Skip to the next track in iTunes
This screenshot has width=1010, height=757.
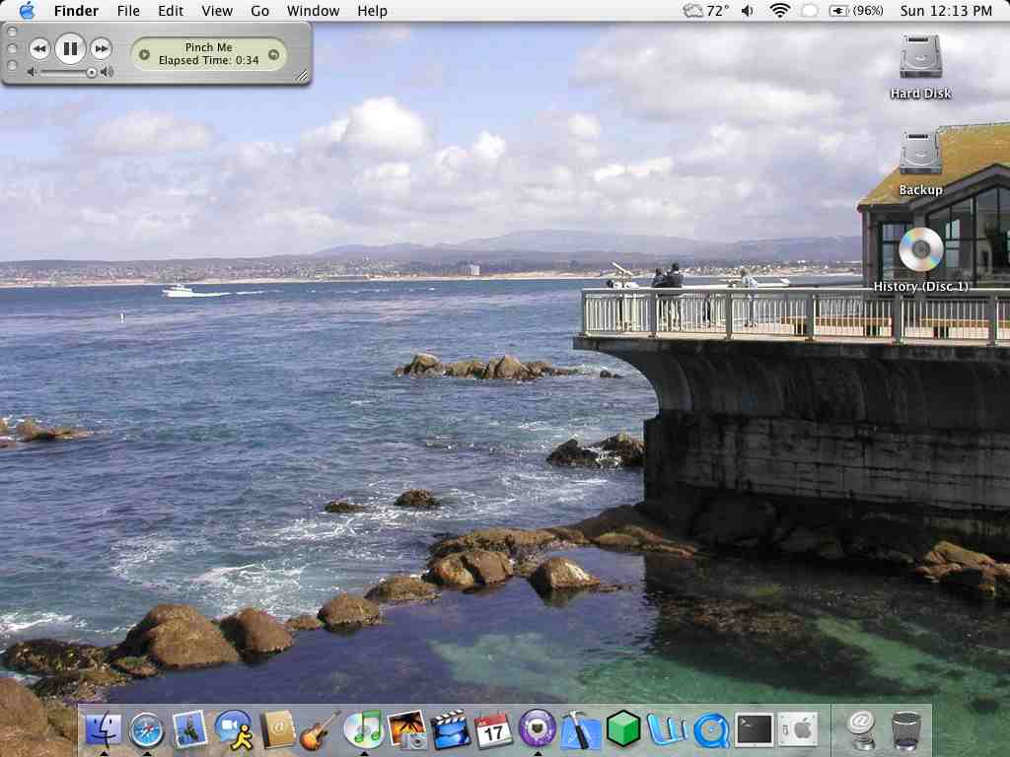[x=101, y=48]
